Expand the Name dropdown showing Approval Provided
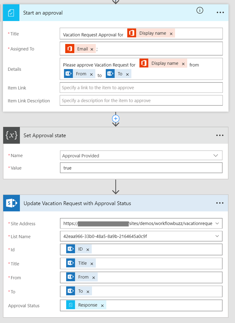 [216, 156]
